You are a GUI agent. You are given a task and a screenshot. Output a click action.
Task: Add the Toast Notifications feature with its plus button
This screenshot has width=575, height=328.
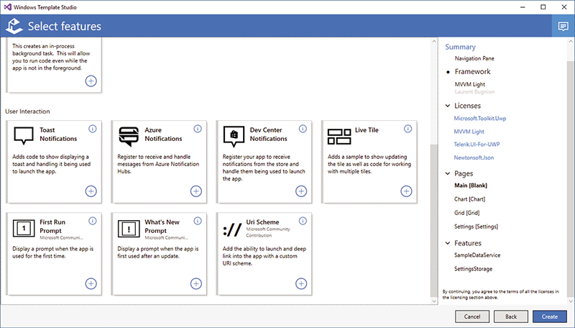coord(91,191)
